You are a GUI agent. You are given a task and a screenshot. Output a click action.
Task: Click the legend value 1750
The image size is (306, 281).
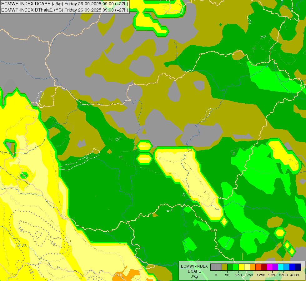[272, 275]
